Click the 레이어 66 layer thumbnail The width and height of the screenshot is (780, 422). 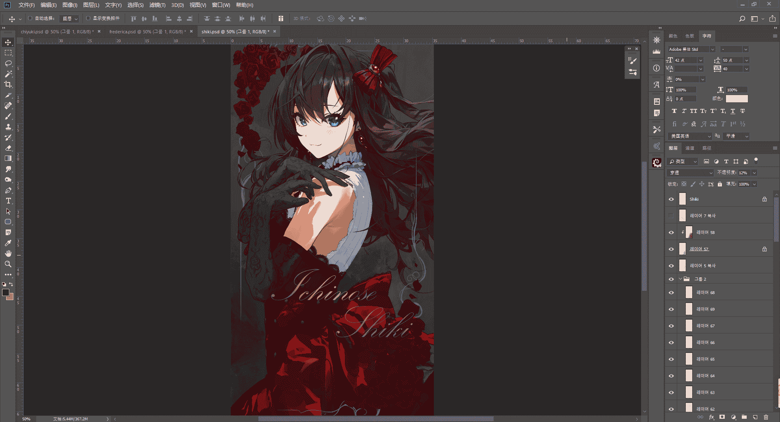click(689, 342)
